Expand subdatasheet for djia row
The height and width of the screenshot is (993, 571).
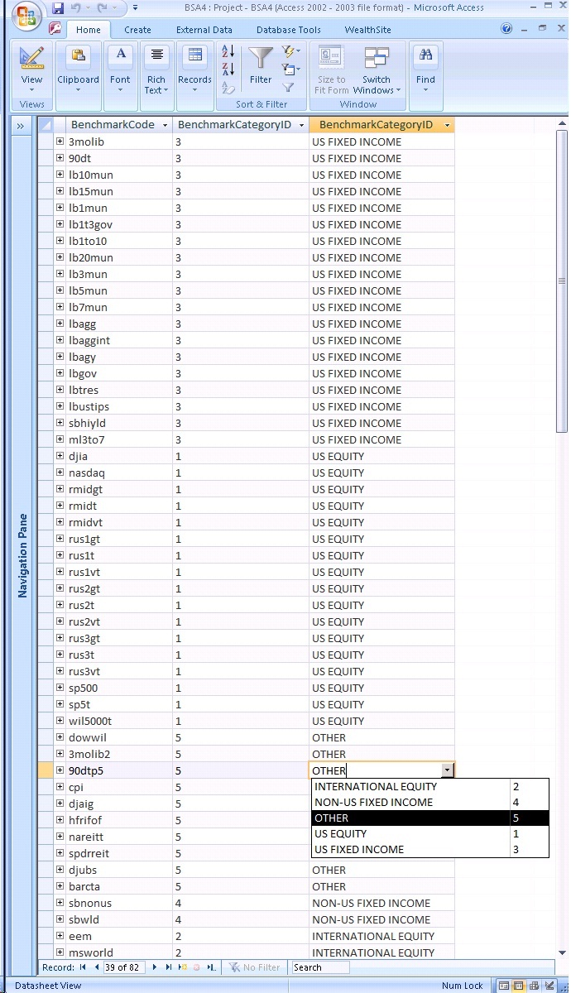[x=60, y=456]
